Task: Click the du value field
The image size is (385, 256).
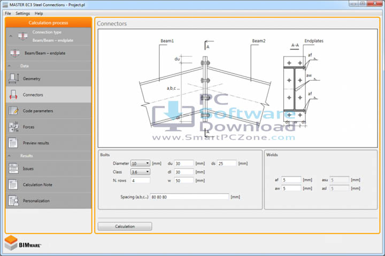Action: click(183, 163)
